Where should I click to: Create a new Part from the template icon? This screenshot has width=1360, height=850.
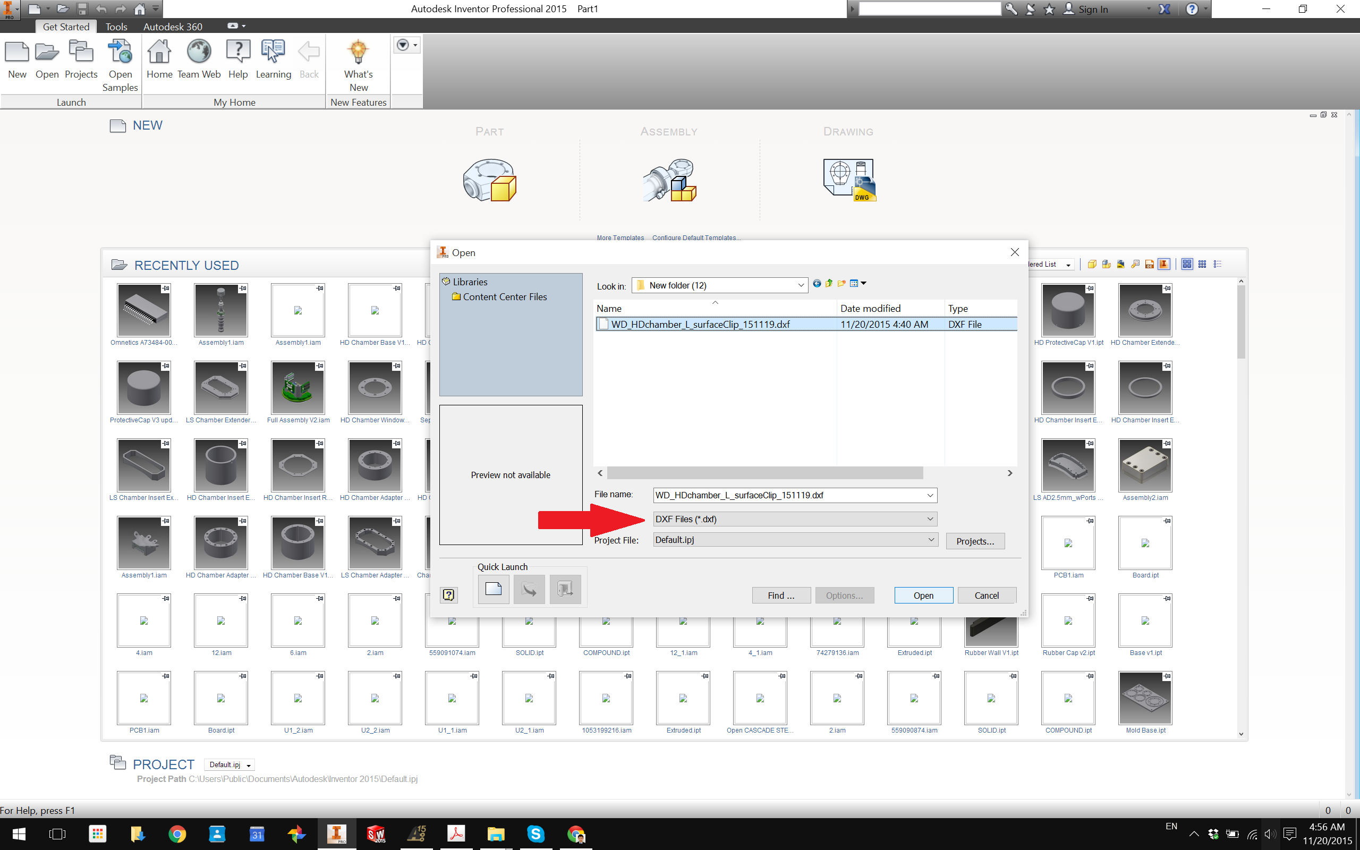pyautogui.click(x=489, y=181)
